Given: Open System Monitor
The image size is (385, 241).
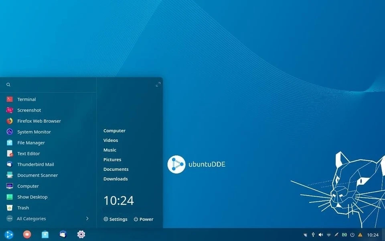Looking at the screenshot, I should coord(34,132).
